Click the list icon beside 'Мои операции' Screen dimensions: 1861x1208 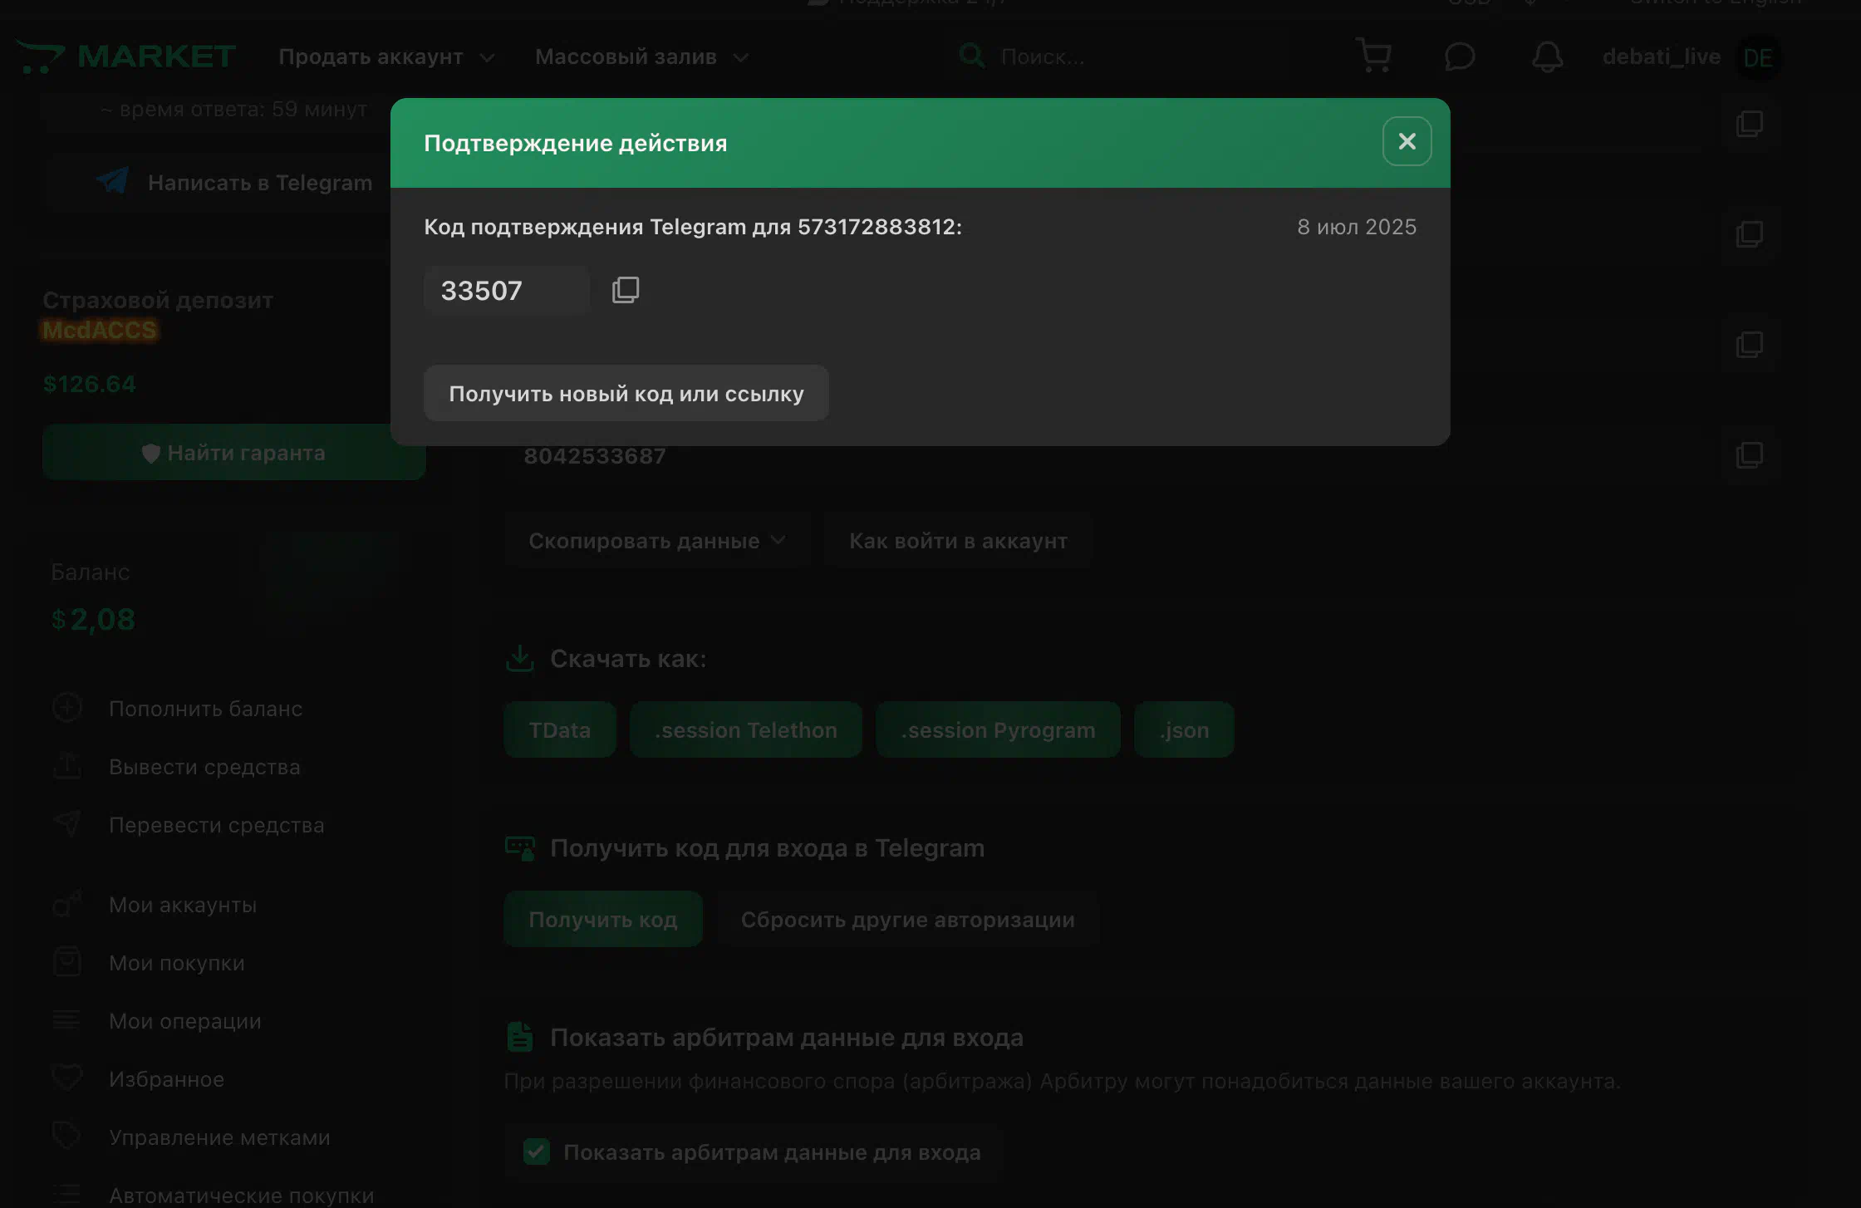[x=66, y=1019]
